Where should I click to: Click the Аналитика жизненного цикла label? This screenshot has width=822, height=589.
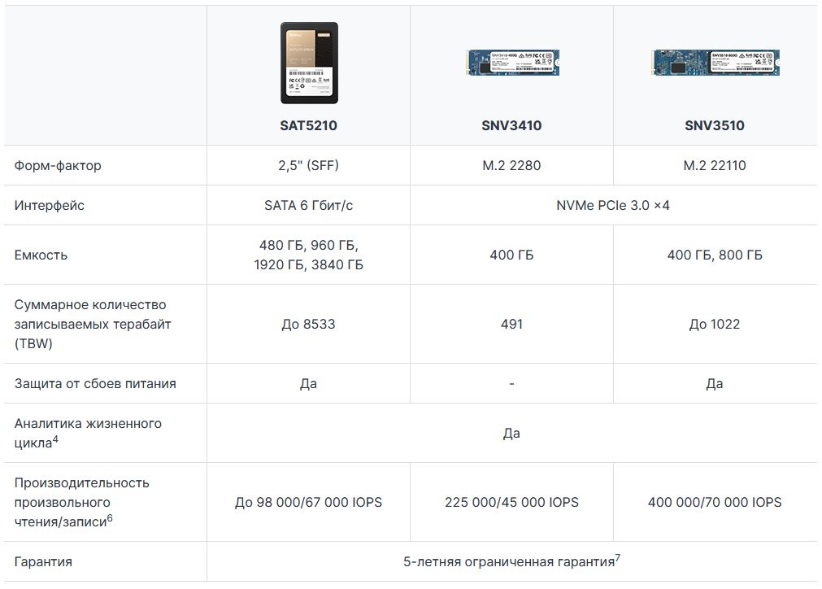coord(88,433)
